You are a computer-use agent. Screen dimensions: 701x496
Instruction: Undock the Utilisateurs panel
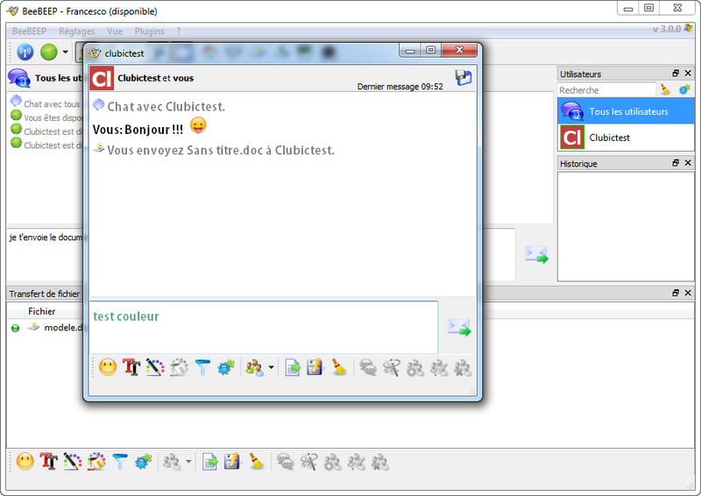pos(676,74)
